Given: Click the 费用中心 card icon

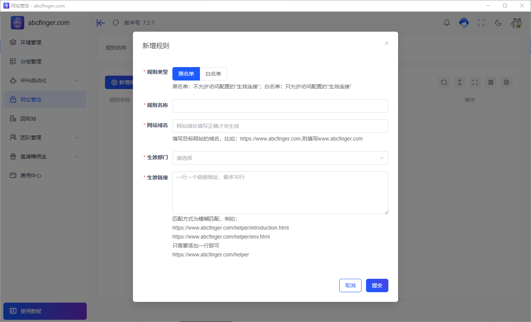Looking at the screenshot, I should (x=13, y=176).
